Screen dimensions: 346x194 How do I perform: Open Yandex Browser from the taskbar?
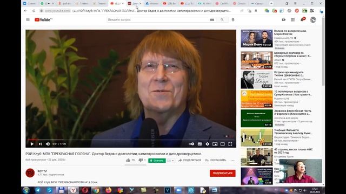click(x=73, y=190)
